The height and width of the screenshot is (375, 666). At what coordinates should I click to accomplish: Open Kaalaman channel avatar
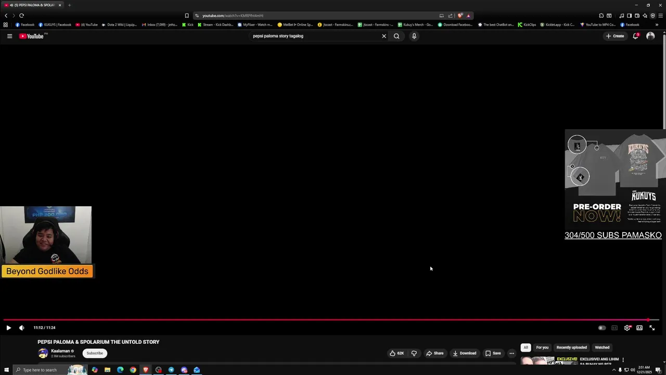point(43,353)
